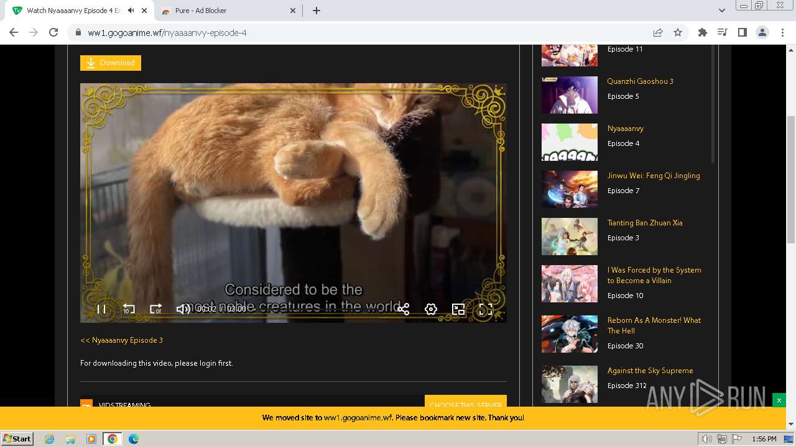
Task: Open Windows Media Player from taskbar
Action: [91, 439]
